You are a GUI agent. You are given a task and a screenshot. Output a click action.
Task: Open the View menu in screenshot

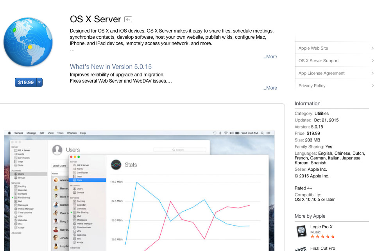pos(50,133)
